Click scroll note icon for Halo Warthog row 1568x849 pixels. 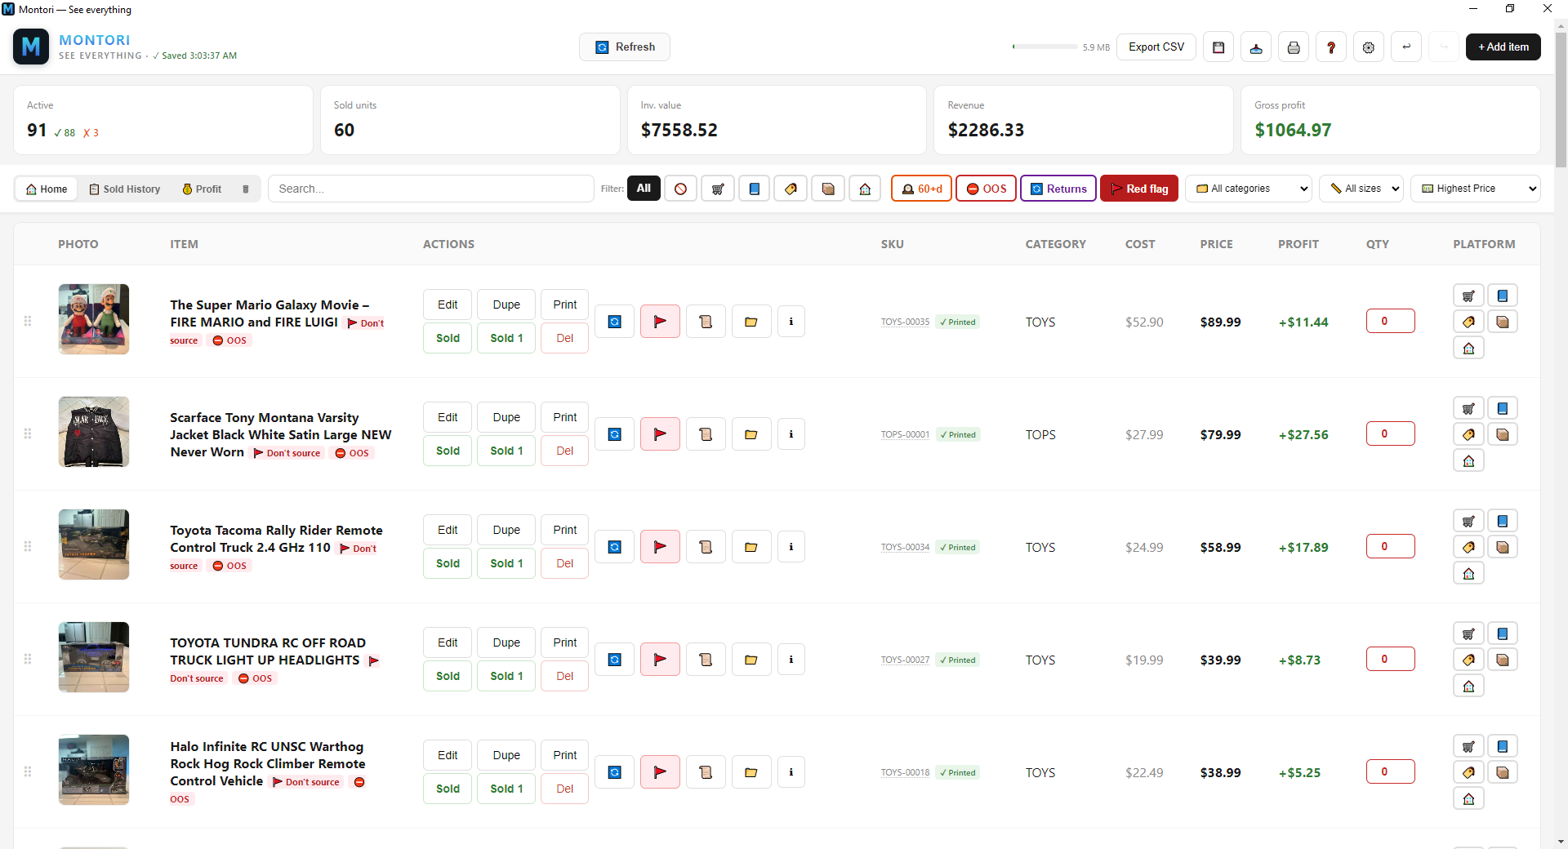(x=706, y=772)
